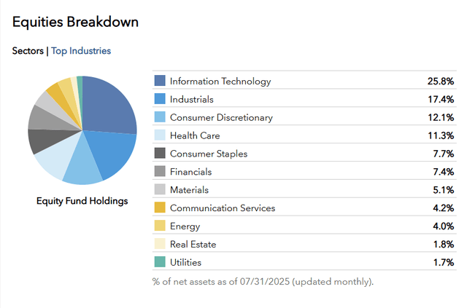Select the Sectors tab
Viewport: 467px width, 308px height.
(x=28, y=51)
